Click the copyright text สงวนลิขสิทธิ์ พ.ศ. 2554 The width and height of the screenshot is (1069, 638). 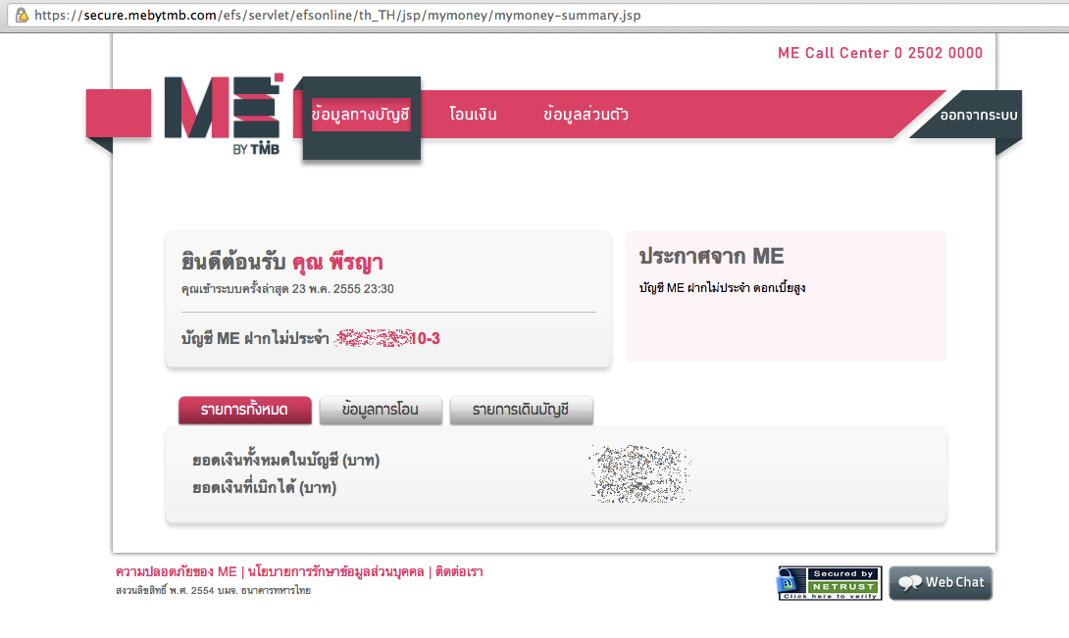[x=165, y=590]
